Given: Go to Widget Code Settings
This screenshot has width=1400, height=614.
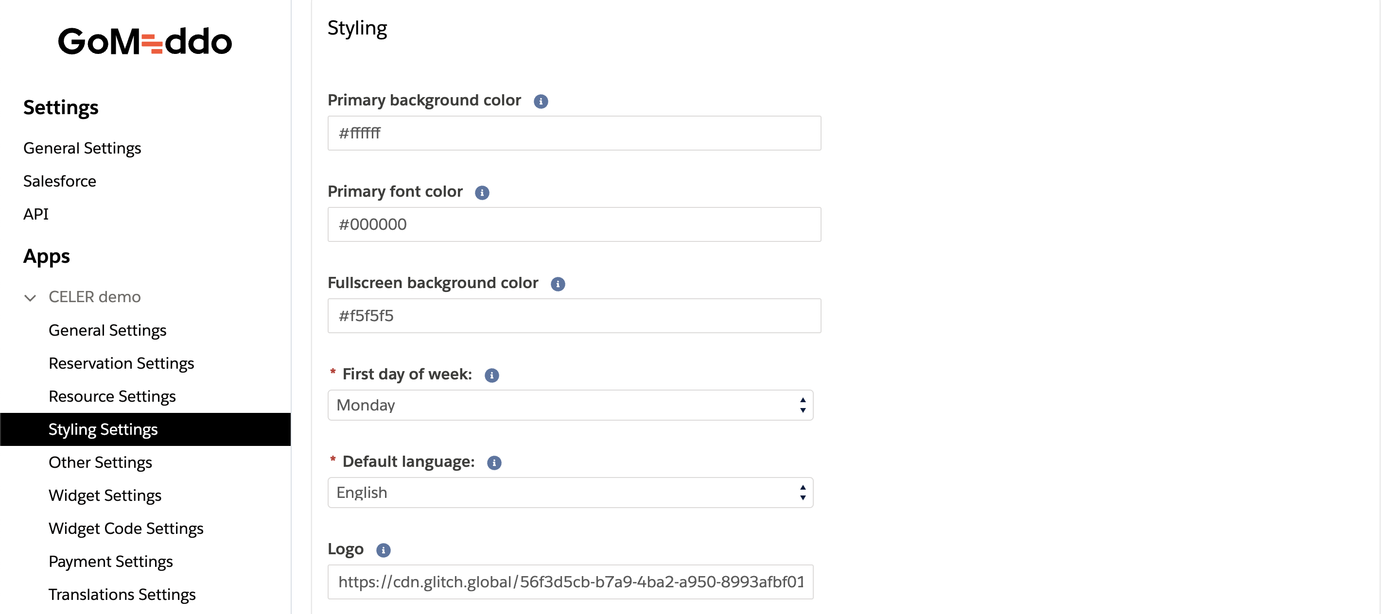Looking at the screenshot, I should coord(125,528).
